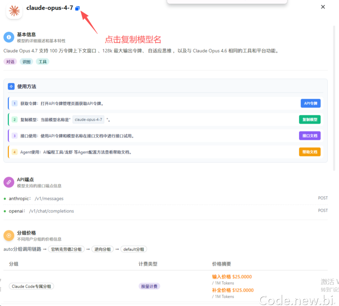This screenshot has width=339, height=306.
Task: Close the model details panel
Action: pos(323,7)
